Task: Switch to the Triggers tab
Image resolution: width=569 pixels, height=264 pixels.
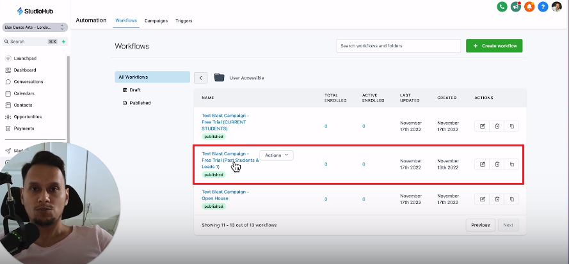Action: point(184,20)
